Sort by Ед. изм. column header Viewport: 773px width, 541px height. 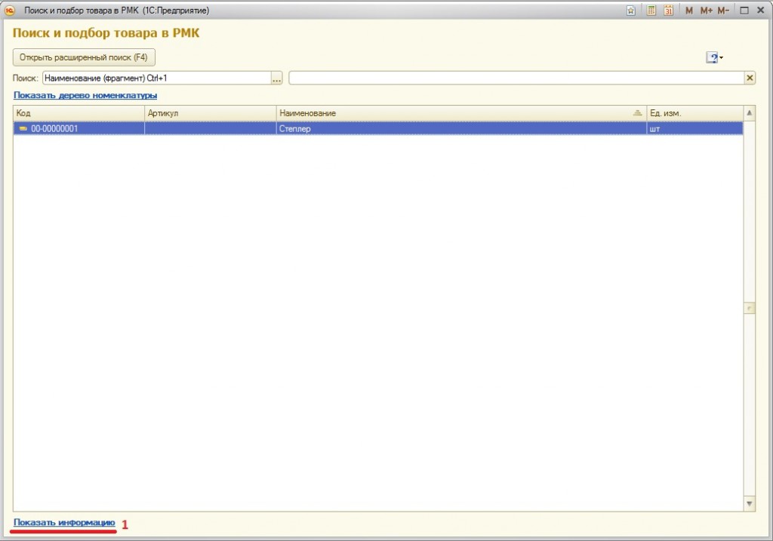(x=694, y=113)
